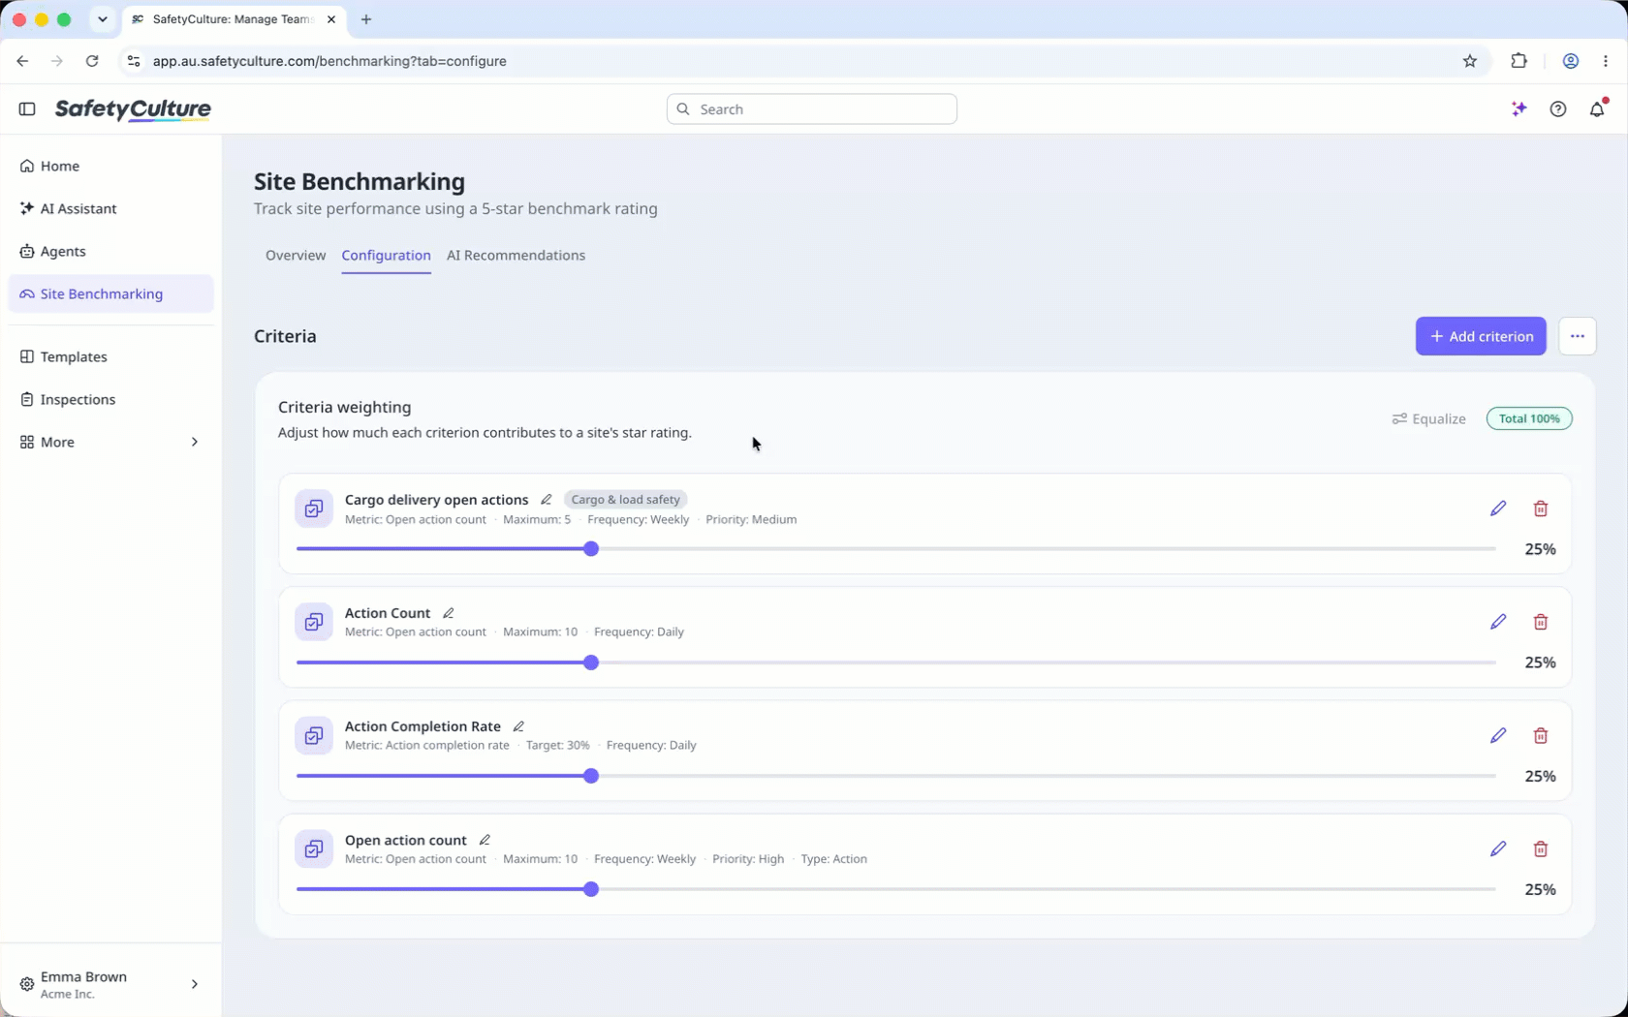View site information icon in address bar
The height and width of the screenshot is (1017, 1628).
click(x=134, y=61)
